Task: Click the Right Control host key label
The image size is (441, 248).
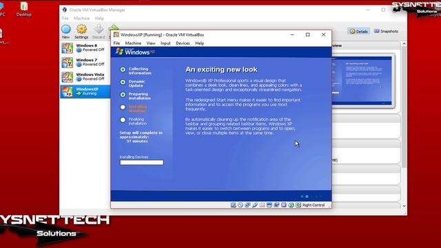Action: click(314, 205)
